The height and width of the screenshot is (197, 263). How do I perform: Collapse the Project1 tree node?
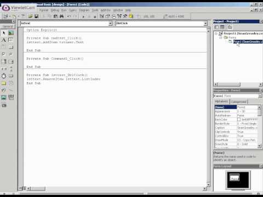pyautogui.click(x=216, y=33)
